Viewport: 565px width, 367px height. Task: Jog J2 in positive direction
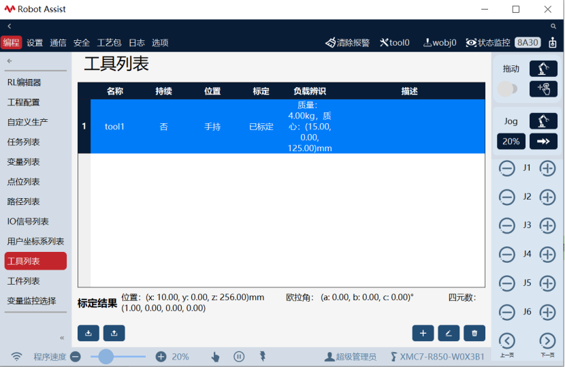tap(547, 197)
